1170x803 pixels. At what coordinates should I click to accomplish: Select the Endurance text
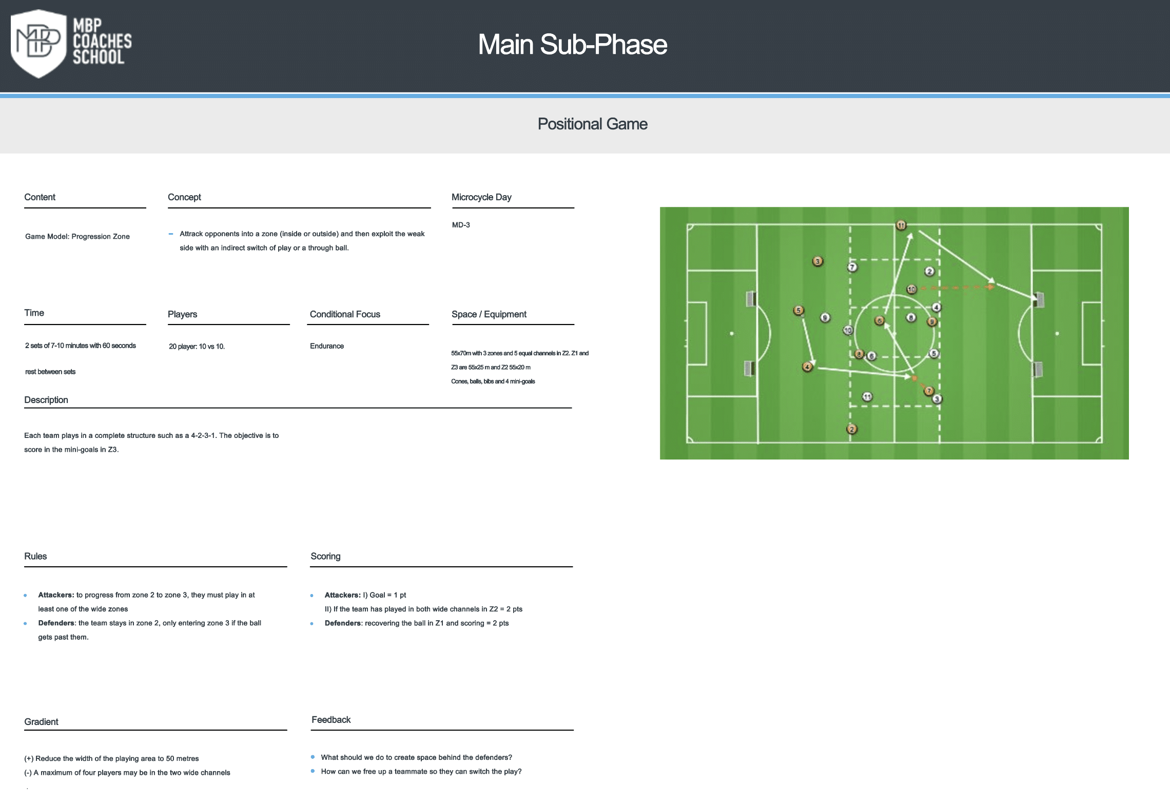(327, 346)
